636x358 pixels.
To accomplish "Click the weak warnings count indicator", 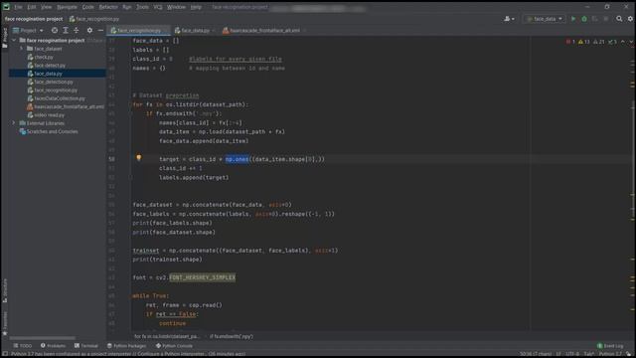I will point(598,42).
